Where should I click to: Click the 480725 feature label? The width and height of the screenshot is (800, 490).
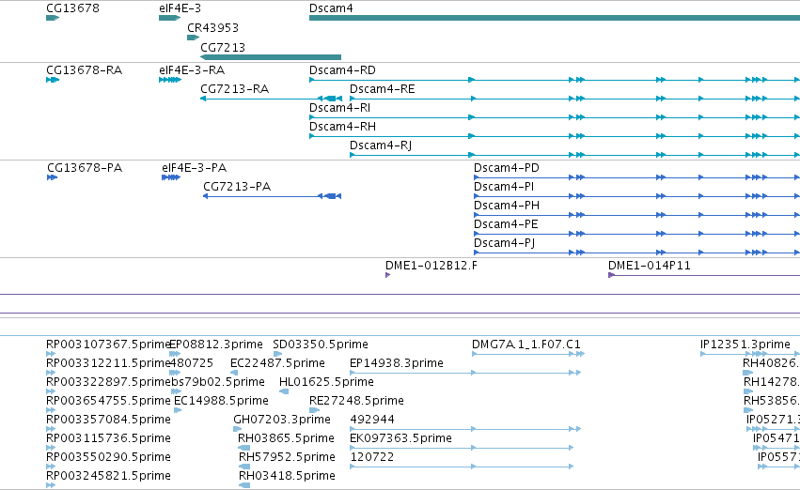click(192, 363)
